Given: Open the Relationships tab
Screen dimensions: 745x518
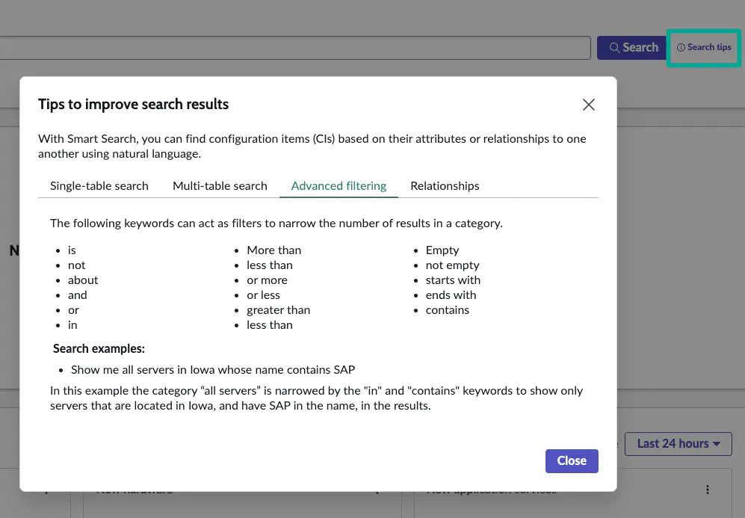Looking at the screenshot, I should point(445,185).
